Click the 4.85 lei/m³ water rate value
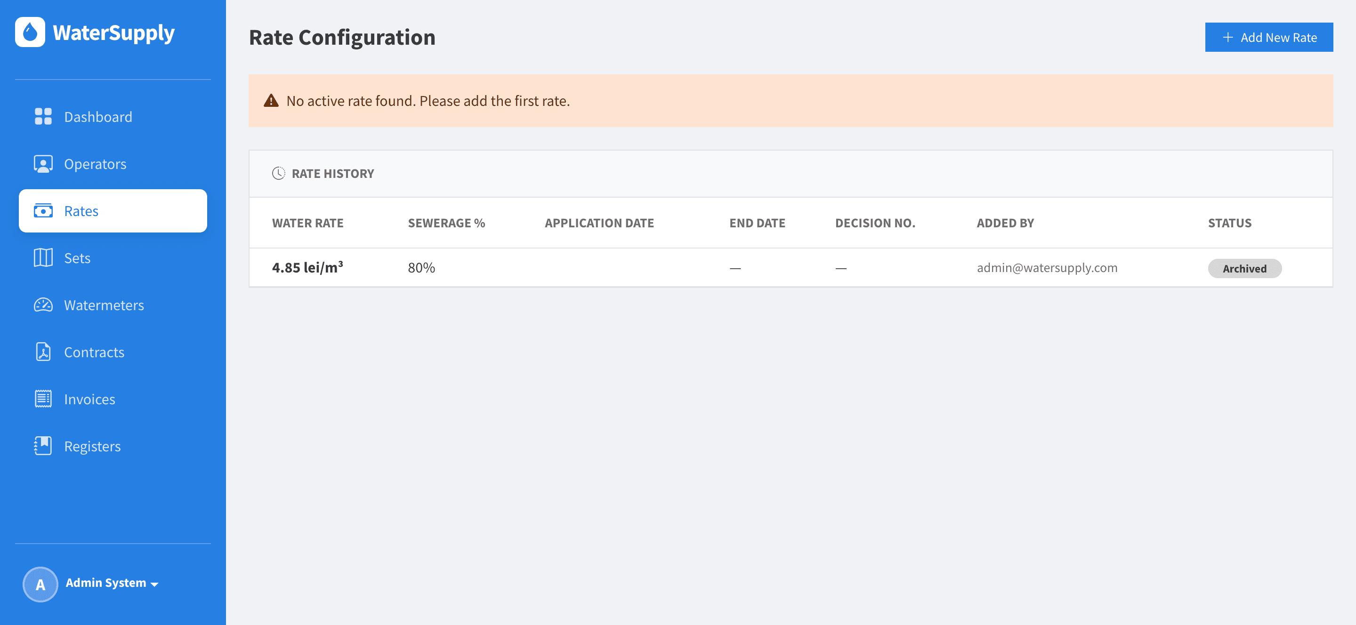The height and width of the screenshot is (625, 1356). [307, 267]
